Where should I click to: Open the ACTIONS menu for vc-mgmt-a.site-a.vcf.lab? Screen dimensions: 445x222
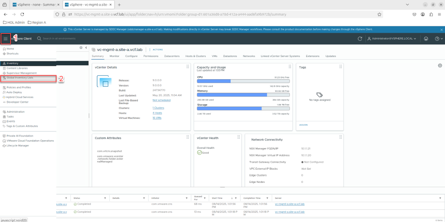(x=156, y=50)
